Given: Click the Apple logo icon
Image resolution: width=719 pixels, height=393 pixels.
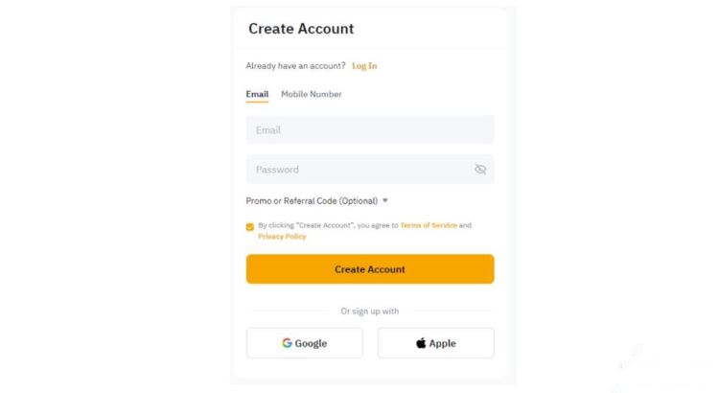Looking at the screenshot, I should (x=421, y=343).
